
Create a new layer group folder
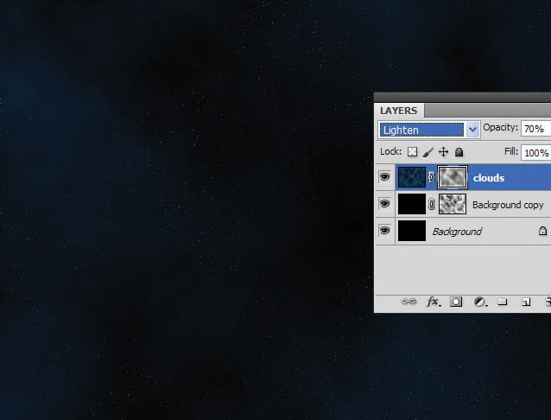click(x=502, y=302)
